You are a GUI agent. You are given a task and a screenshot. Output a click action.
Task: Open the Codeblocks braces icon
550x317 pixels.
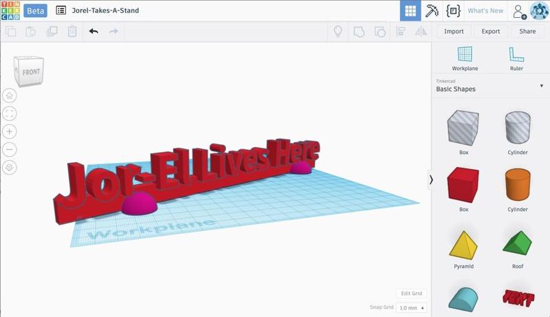pyautogui.click(x=453, y=10)
